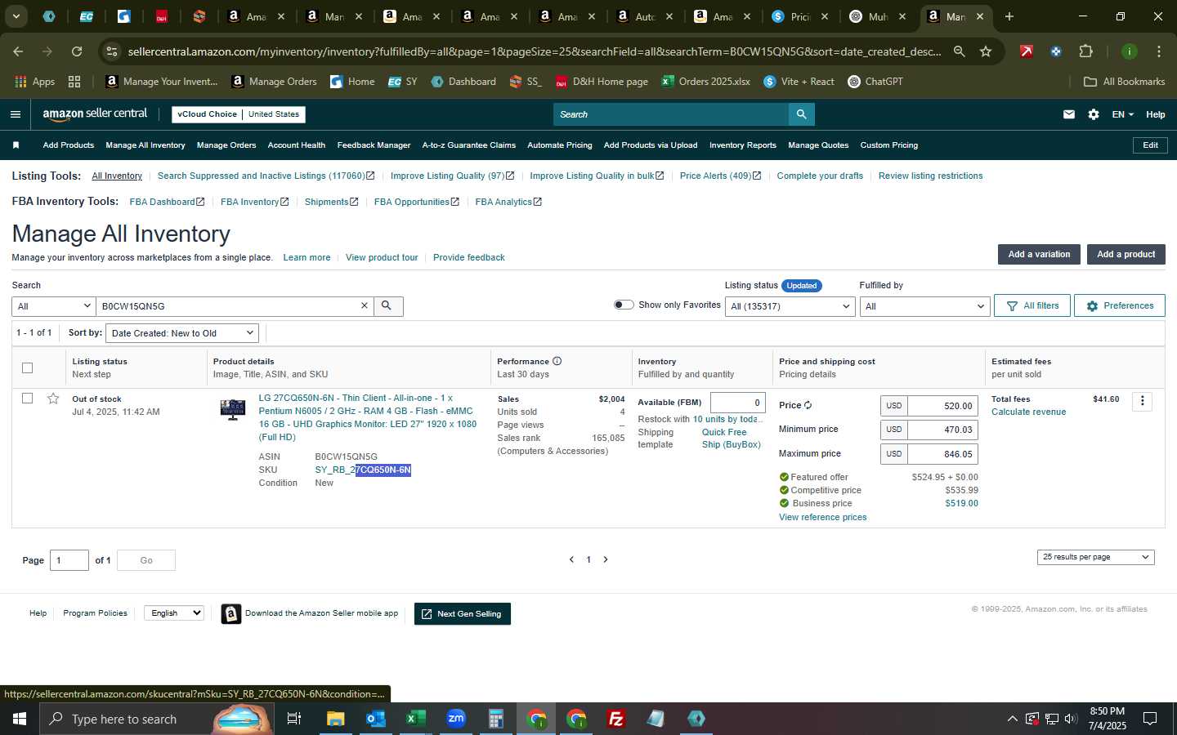The image size is (1177, 735).
Task: Click the browser reload button
Action: click(x=77, y=51)
